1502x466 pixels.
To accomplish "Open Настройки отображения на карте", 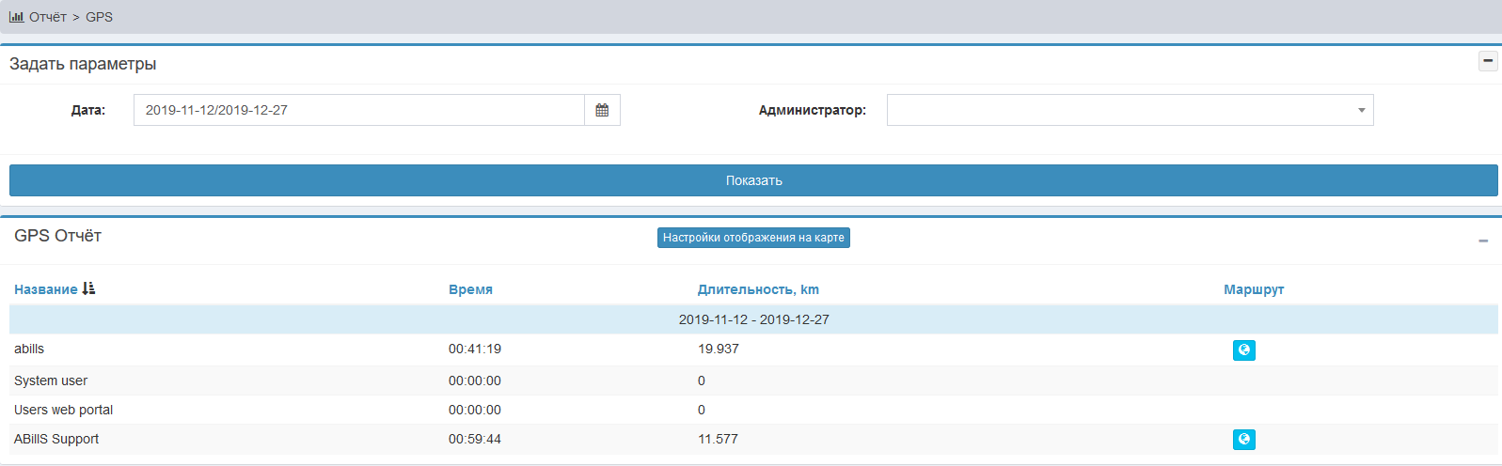I will (753, 238).
